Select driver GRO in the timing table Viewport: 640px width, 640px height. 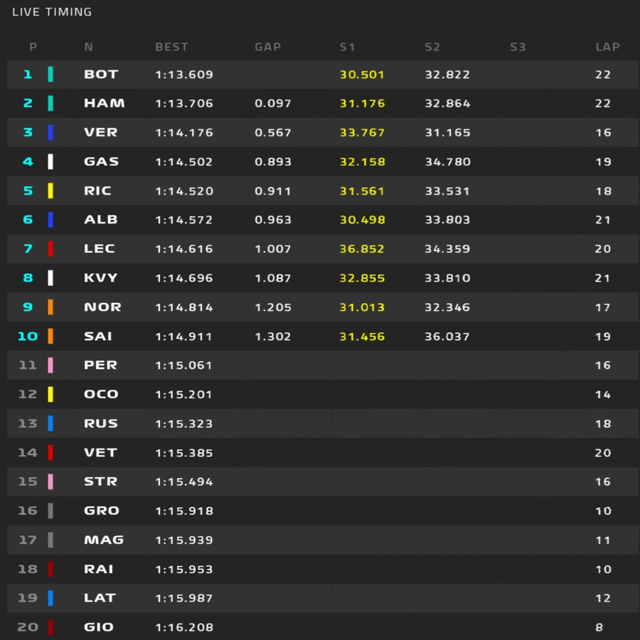pyautogui.click(x=102, y=511)
